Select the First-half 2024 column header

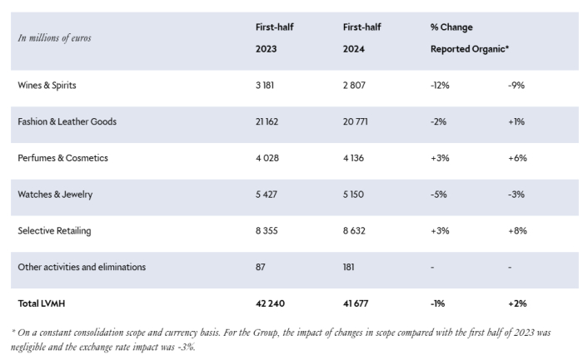pyautogui.click(x=361, y=38)
